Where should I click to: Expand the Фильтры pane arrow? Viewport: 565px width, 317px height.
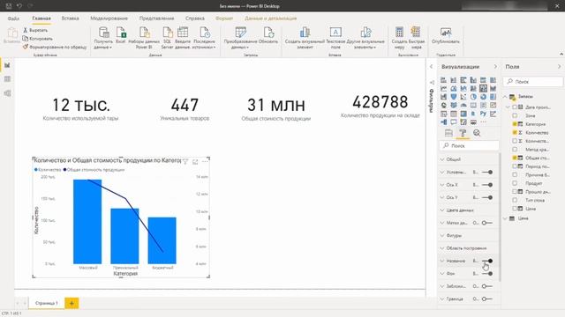pos(432,67)
